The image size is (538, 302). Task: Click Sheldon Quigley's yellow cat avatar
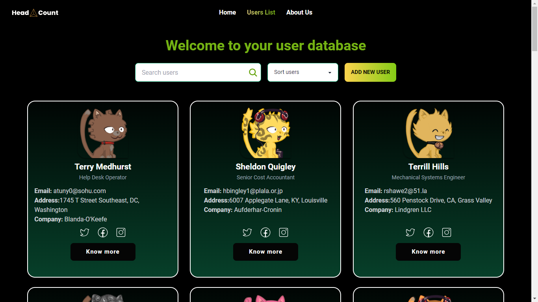click(x=266, y=133)
